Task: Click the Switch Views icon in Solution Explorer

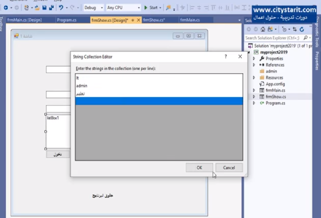Action: 270,29
